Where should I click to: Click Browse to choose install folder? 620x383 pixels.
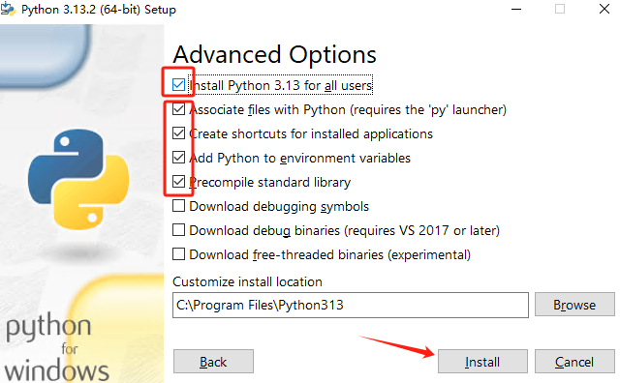pyautogui.click(x=574, y=305)
